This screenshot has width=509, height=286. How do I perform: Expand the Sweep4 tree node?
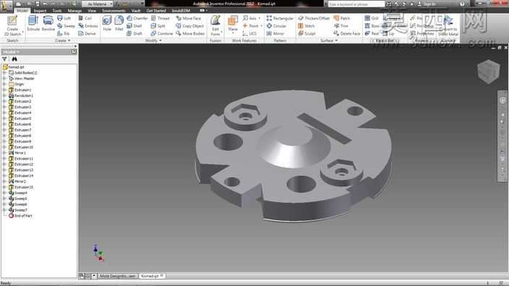pyautogui.click(x=4, y=193)
